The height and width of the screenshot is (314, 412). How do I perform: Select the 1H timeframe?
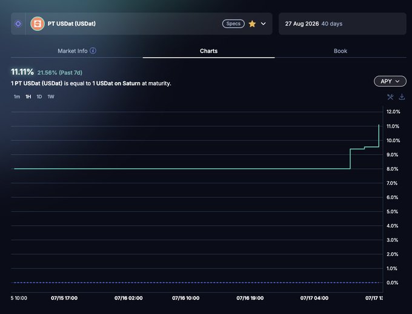(x=28, y=97)
